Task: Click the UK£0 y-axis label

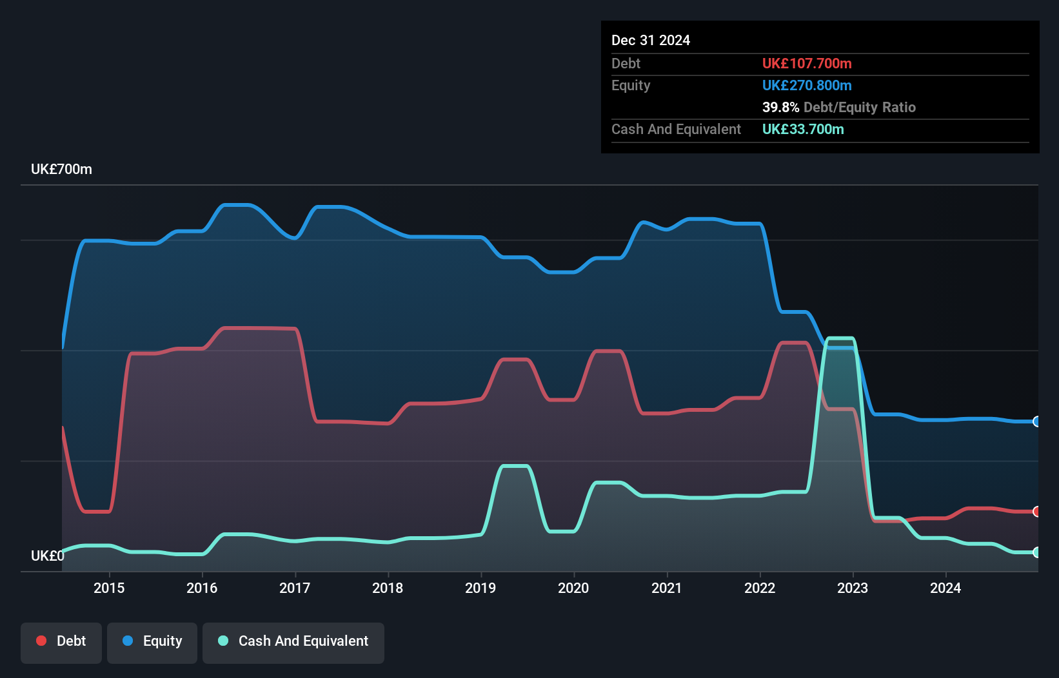Action: point(48,556)
